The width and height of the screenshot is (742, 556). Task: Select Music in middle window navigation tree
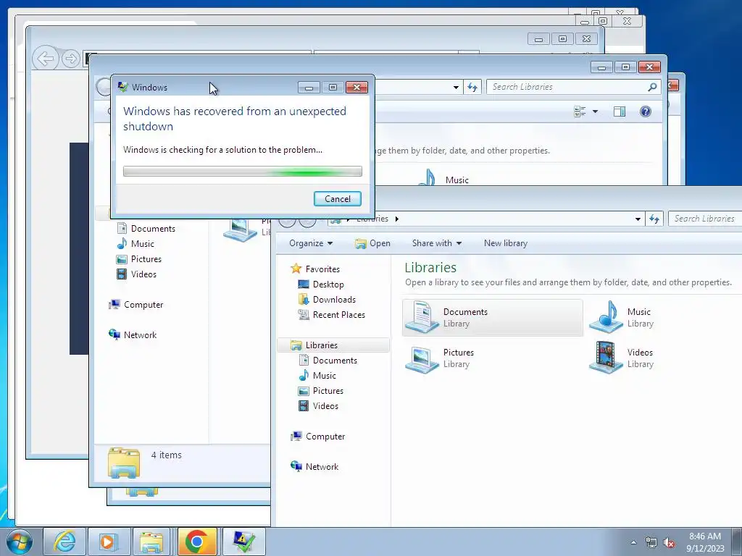(136, 243)
